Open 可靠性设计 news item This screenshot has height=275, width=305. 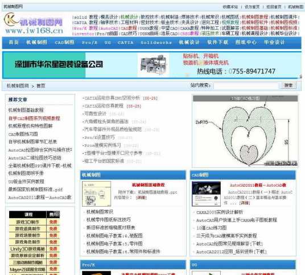coord(96,113)
